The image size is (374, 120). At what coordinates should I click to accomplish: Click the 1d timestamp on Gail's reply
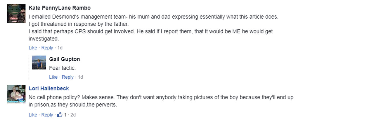click(x=80, y=77)
